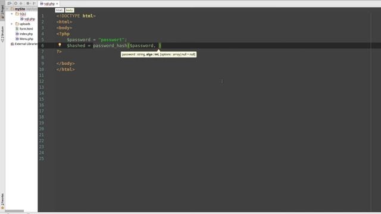Open form.html in the project tree

[26, 29]
